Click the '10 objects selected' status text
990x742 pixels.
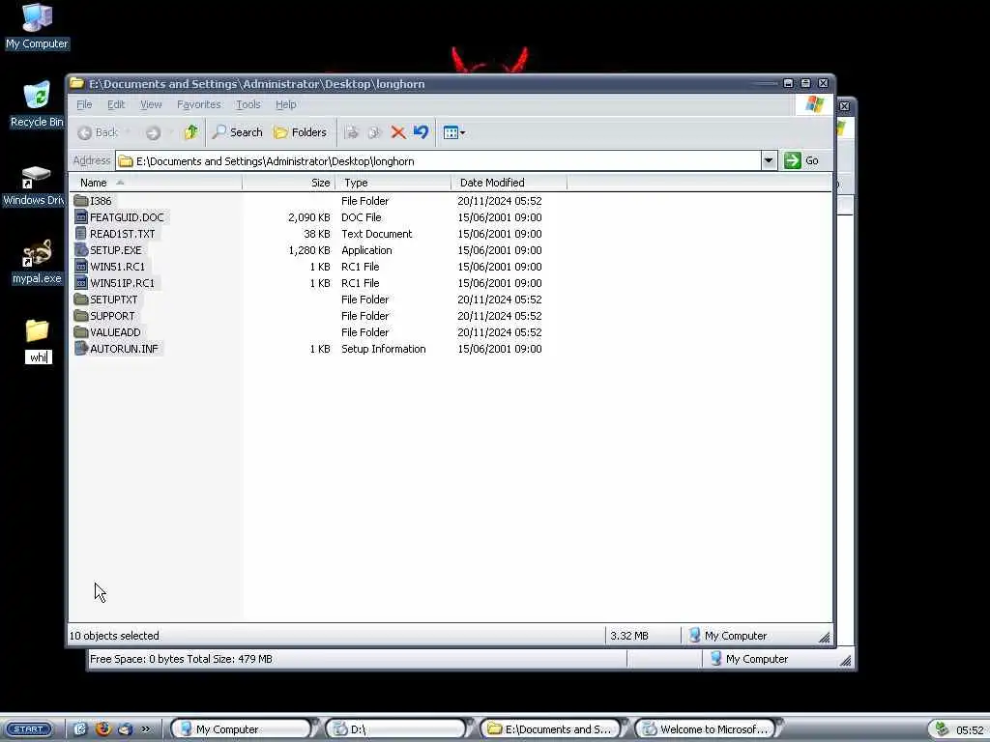pos(114,636)
